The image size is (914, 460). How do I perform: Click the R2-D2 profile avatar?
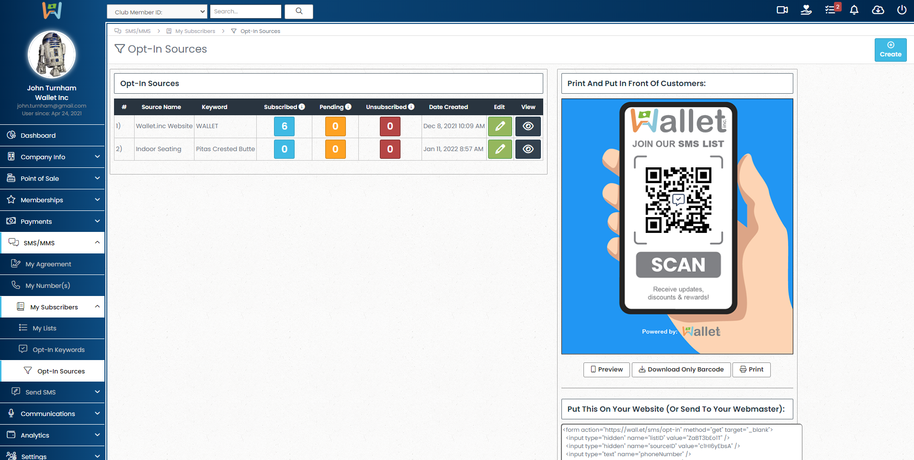tap(52, 55)
